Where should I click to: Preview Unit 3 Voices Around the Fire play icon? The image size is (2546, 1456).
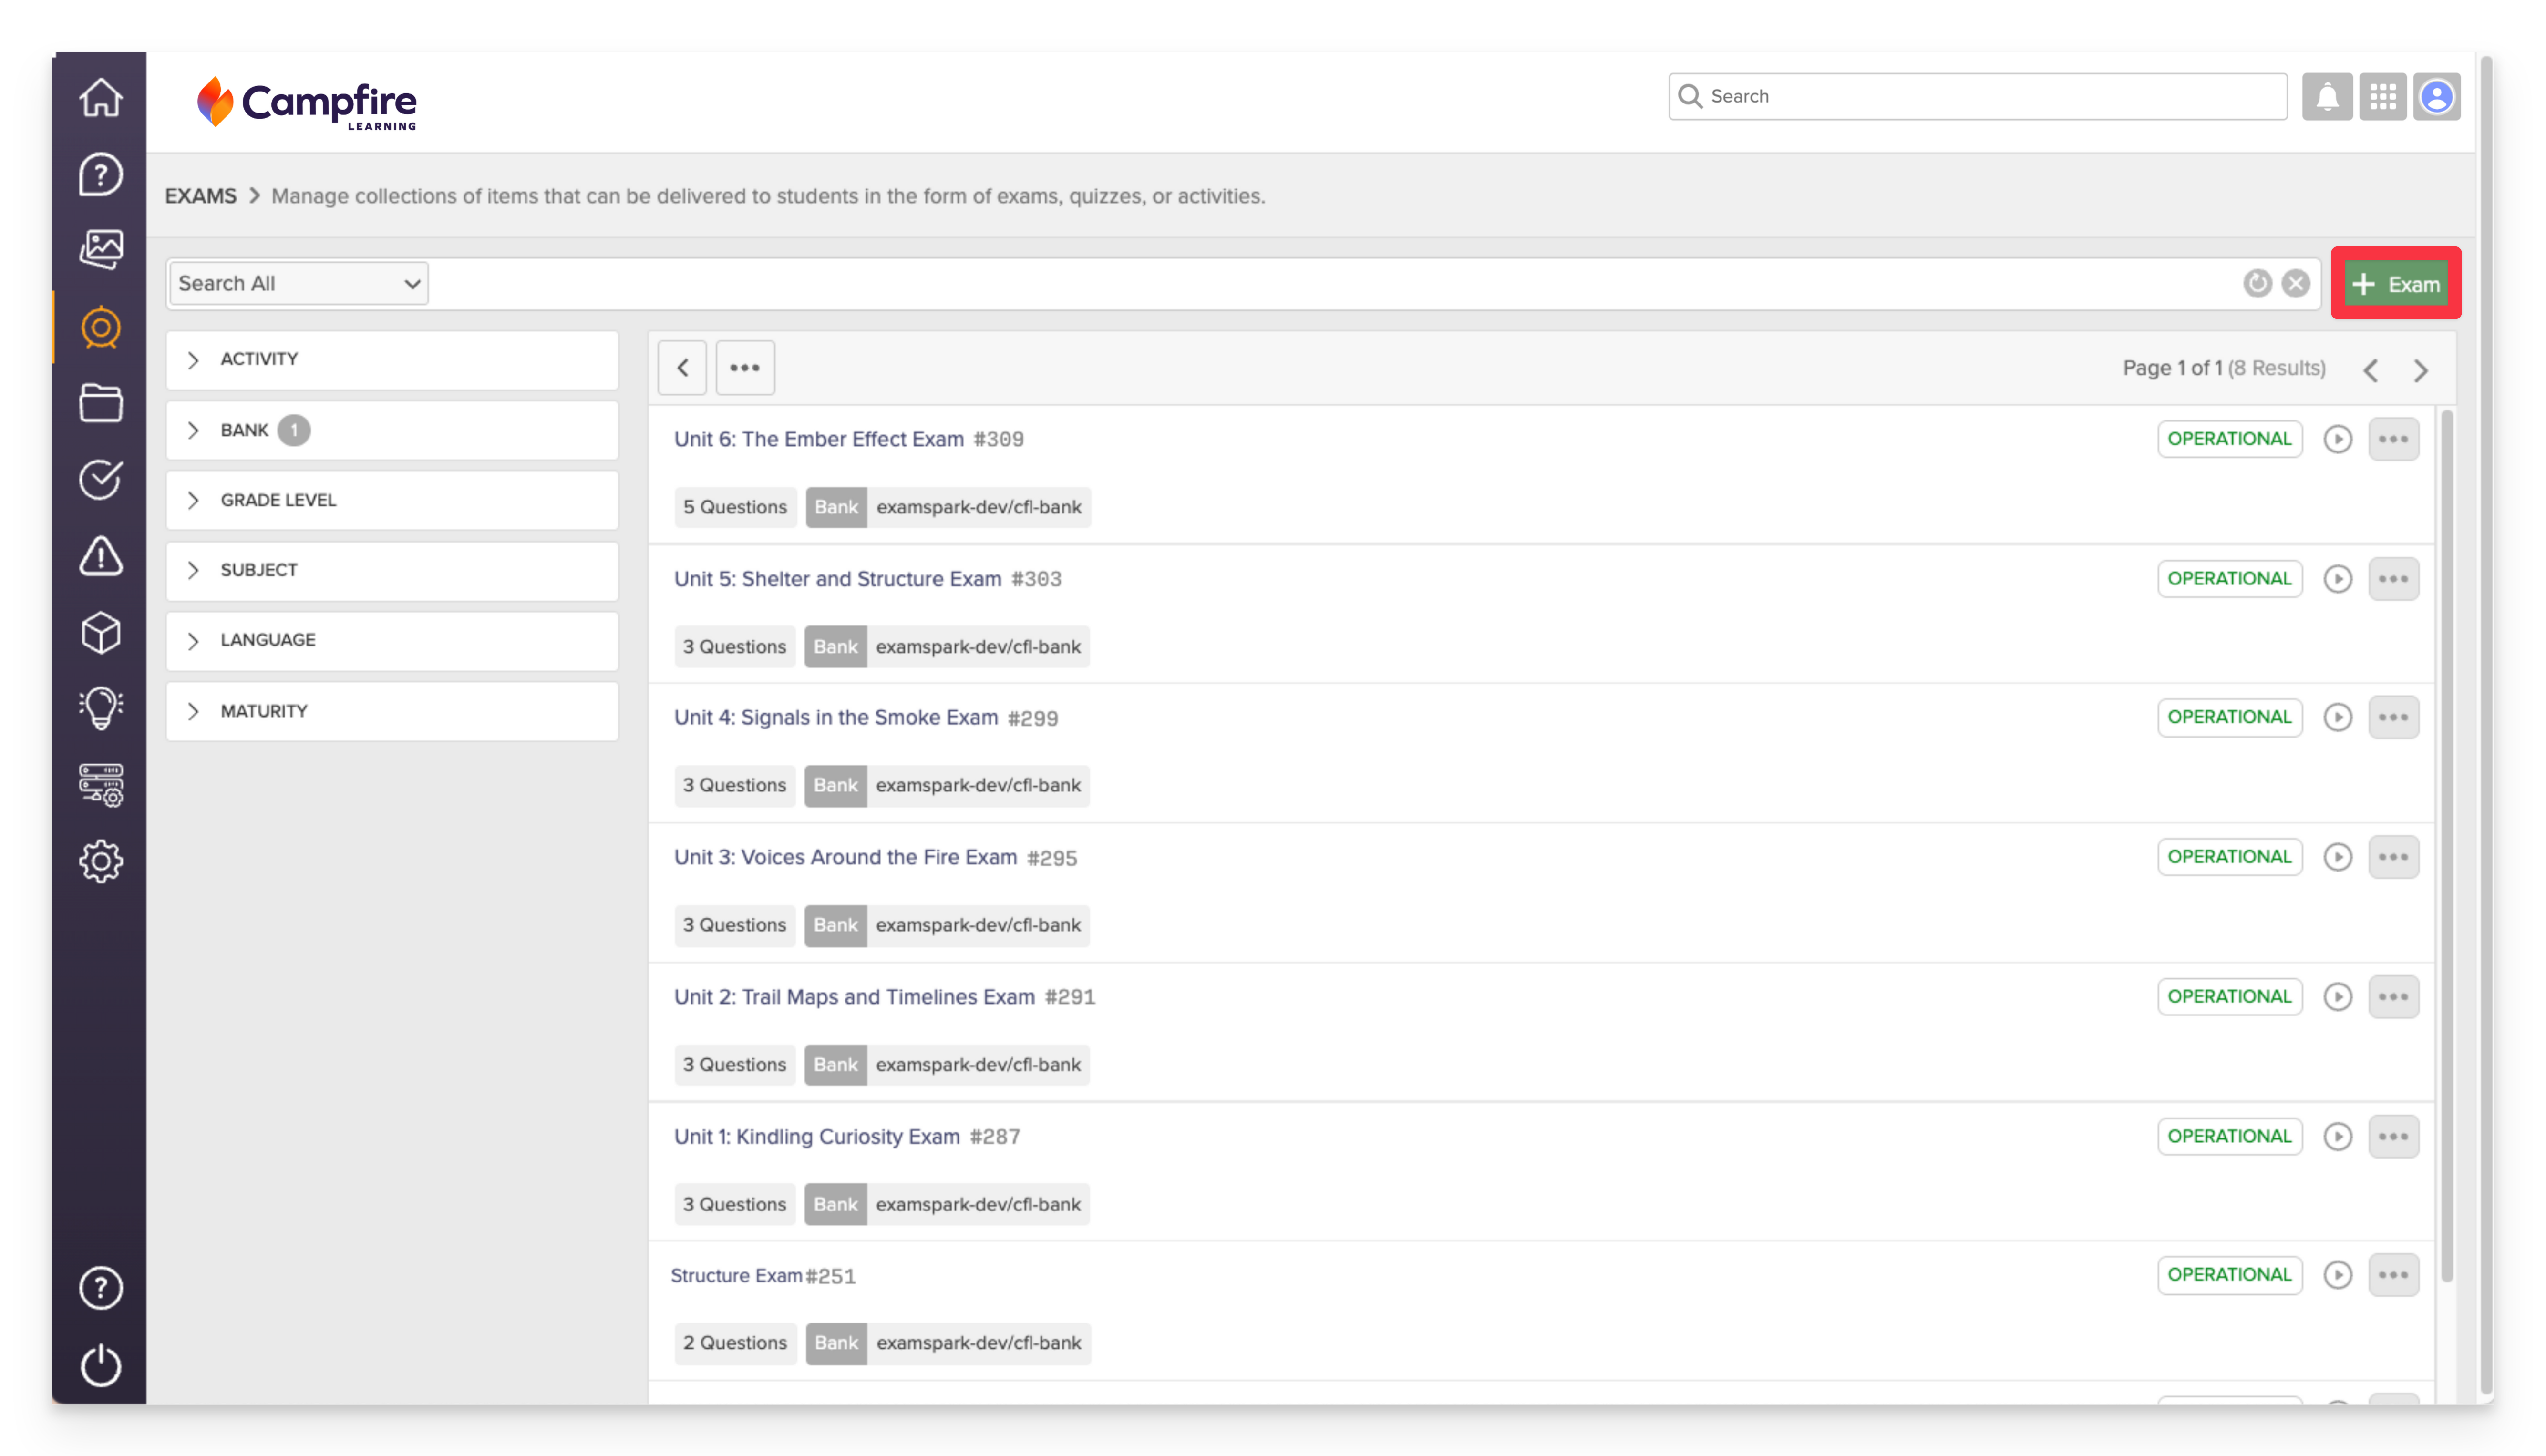(2337, 857)
